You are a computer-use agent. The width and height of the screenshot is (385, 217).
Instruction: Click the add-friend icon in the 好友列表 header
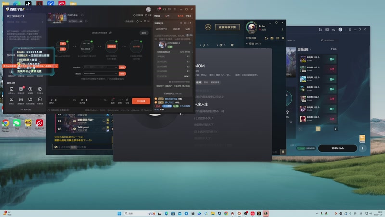pyautogui.click(x=267, y=38)
